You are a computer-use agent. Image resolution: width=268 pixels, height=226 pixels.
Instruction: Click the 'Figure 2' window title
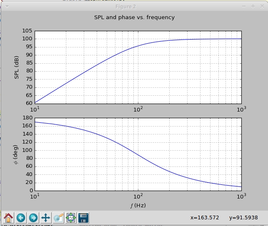click(125, 7)
